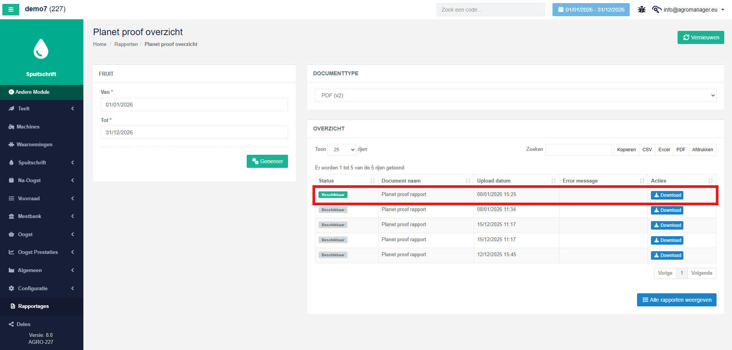Expand the Oogst Prestaties sidebar menu
The height and width of the screenshot is (350, 732).
[x=42, y=252]
